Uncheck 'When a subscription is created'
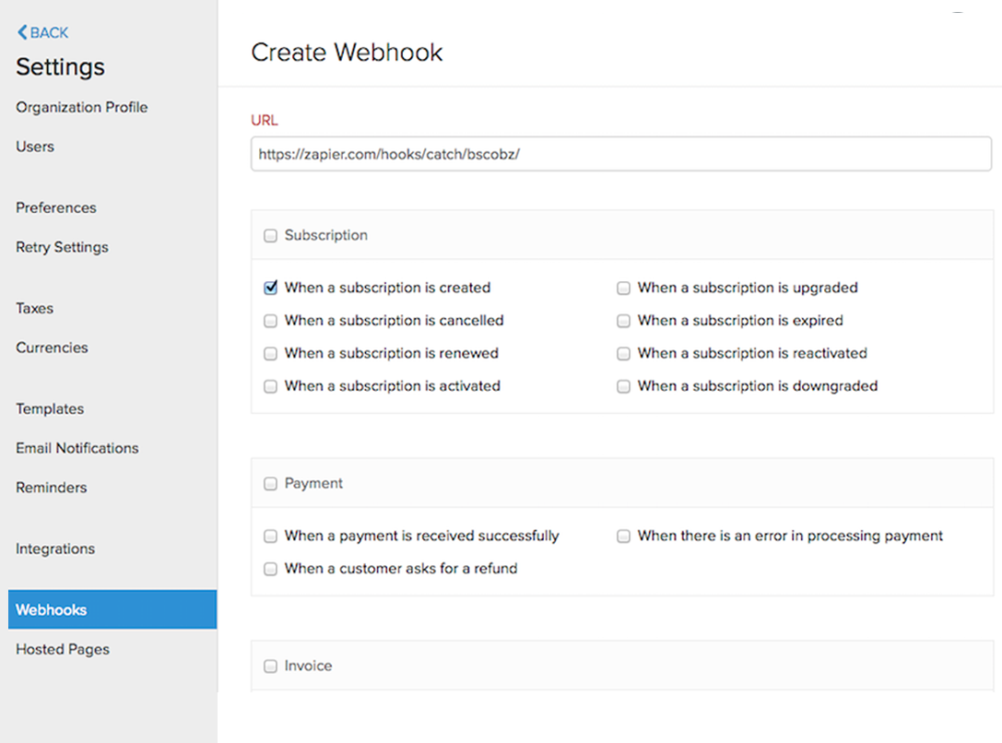This screenshot has width=1002, height=743. click(x=270, y=288)
